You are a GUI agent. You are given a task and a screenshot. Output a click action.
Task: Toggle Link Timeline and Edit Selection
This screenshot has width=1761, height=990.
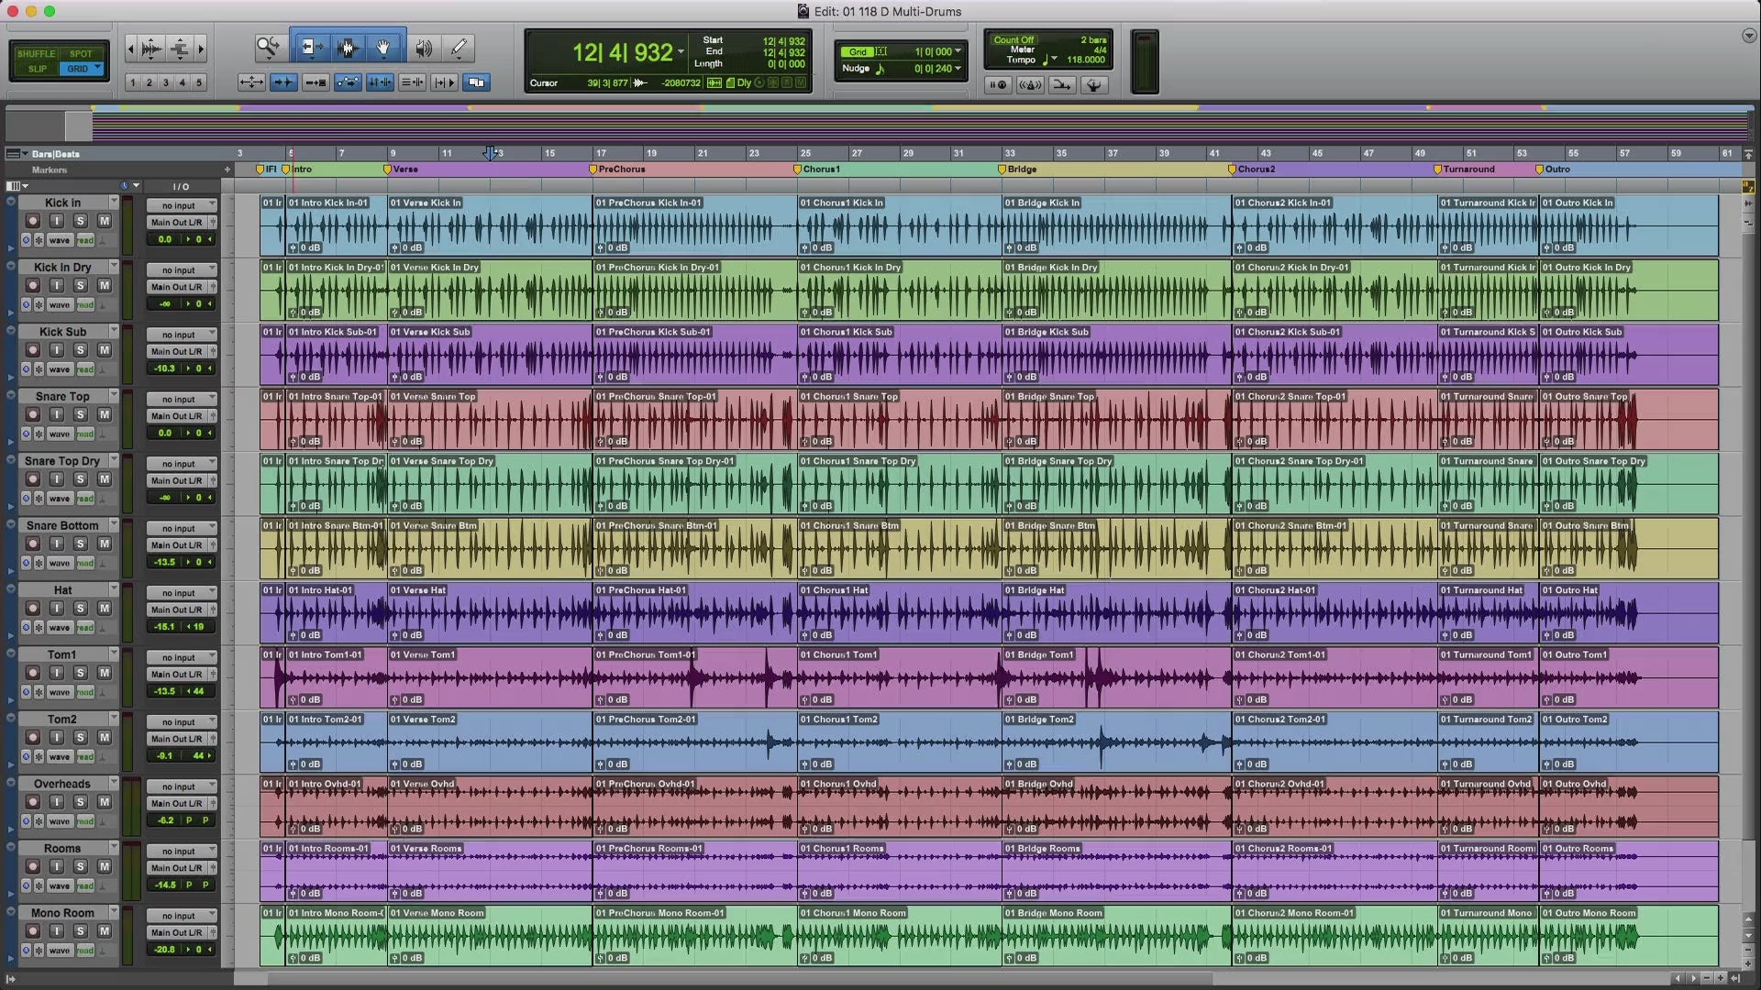click(380, 82)
